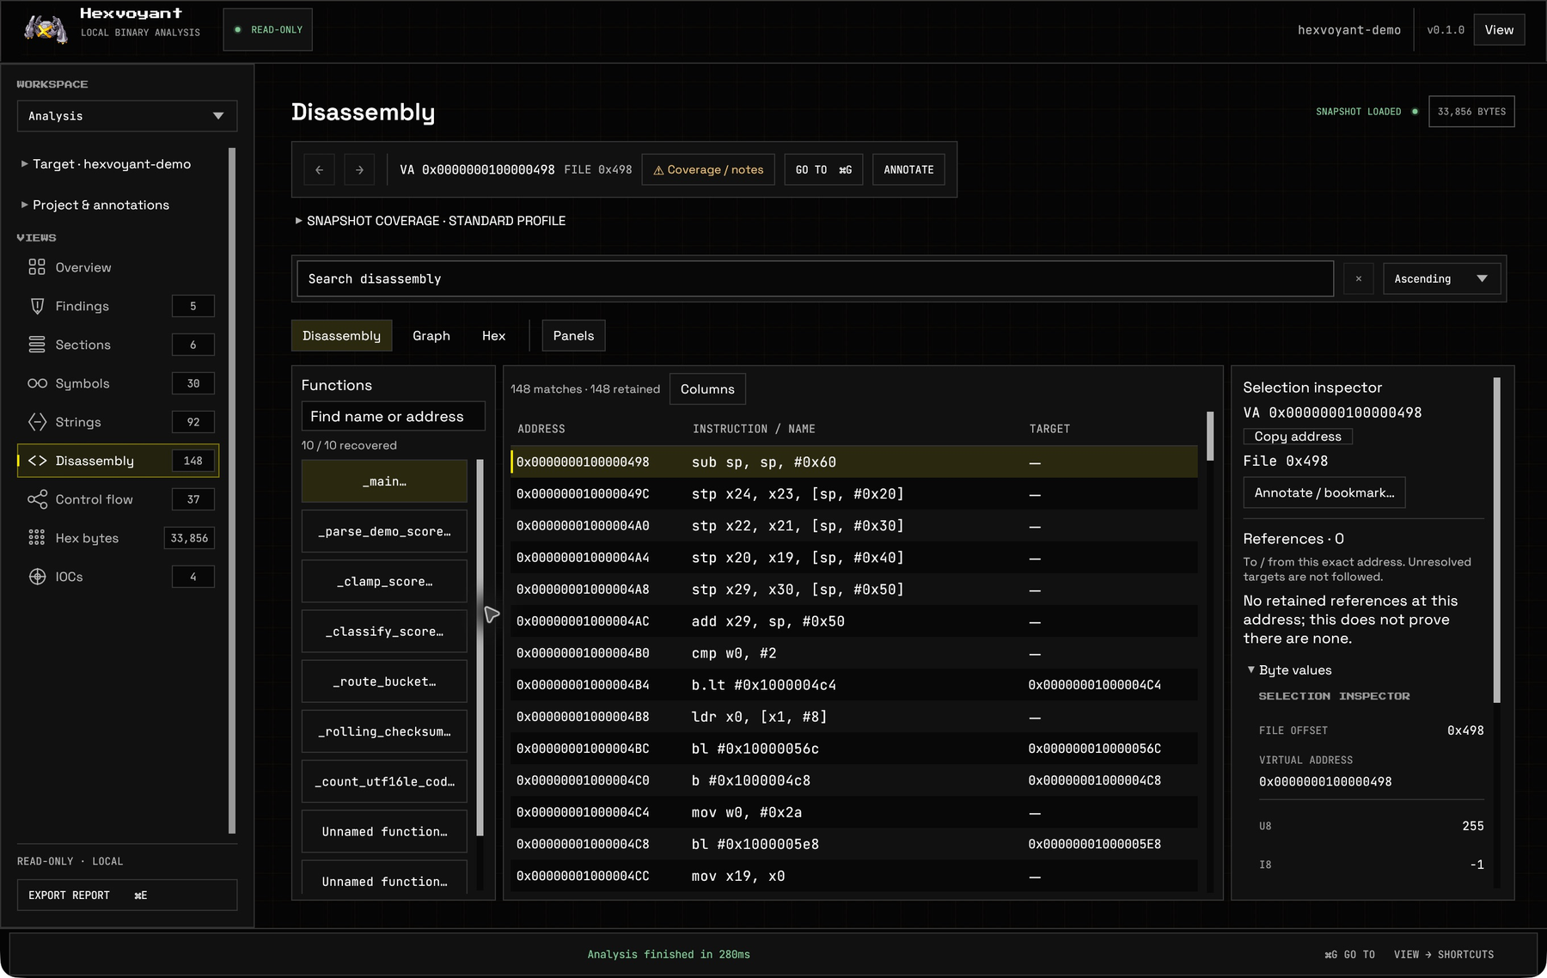The image size is (1547, 978).
Task: Click Annotate / bookmark button
Action: coord(1324,492)
